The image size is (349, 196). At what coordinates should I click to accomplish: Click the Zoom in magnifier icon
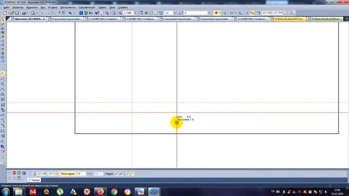click(107, 13)
